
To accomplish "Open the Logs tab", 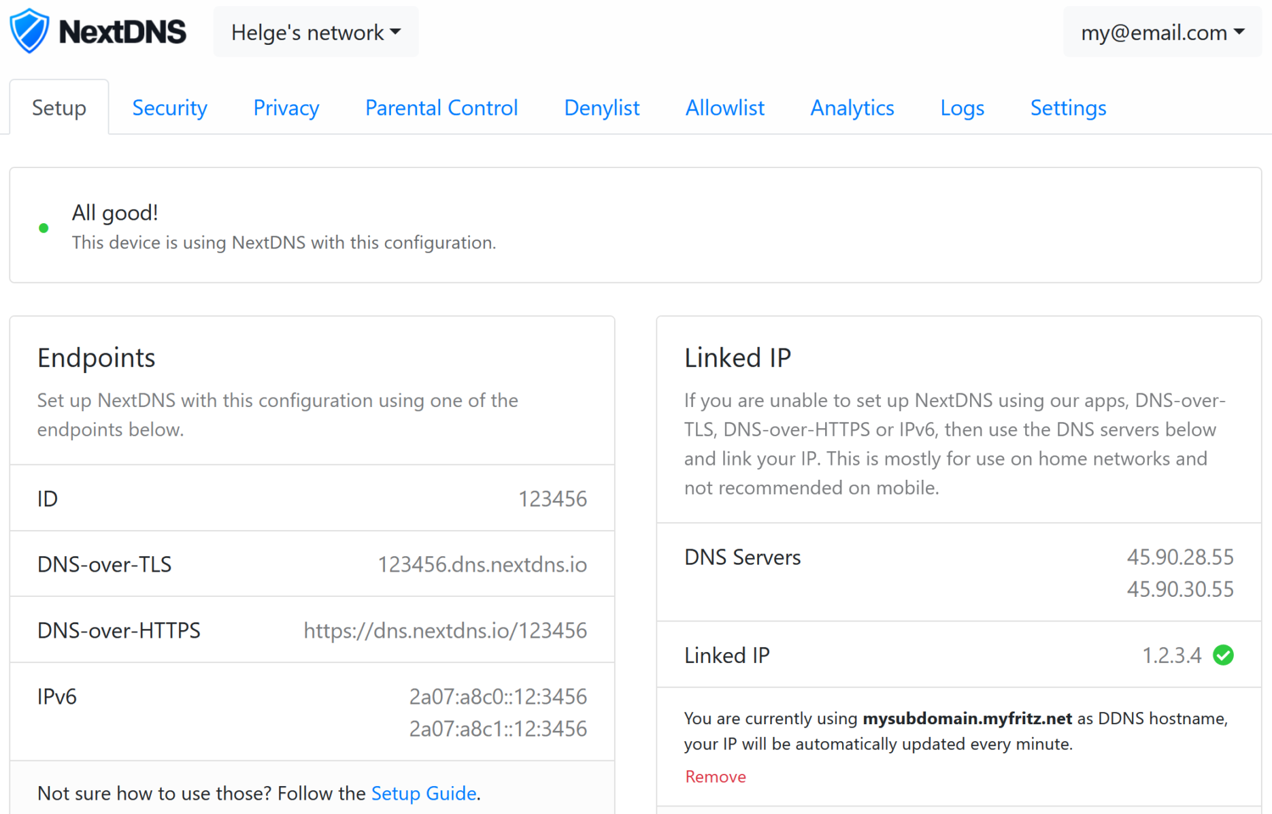I will [962, 108].
